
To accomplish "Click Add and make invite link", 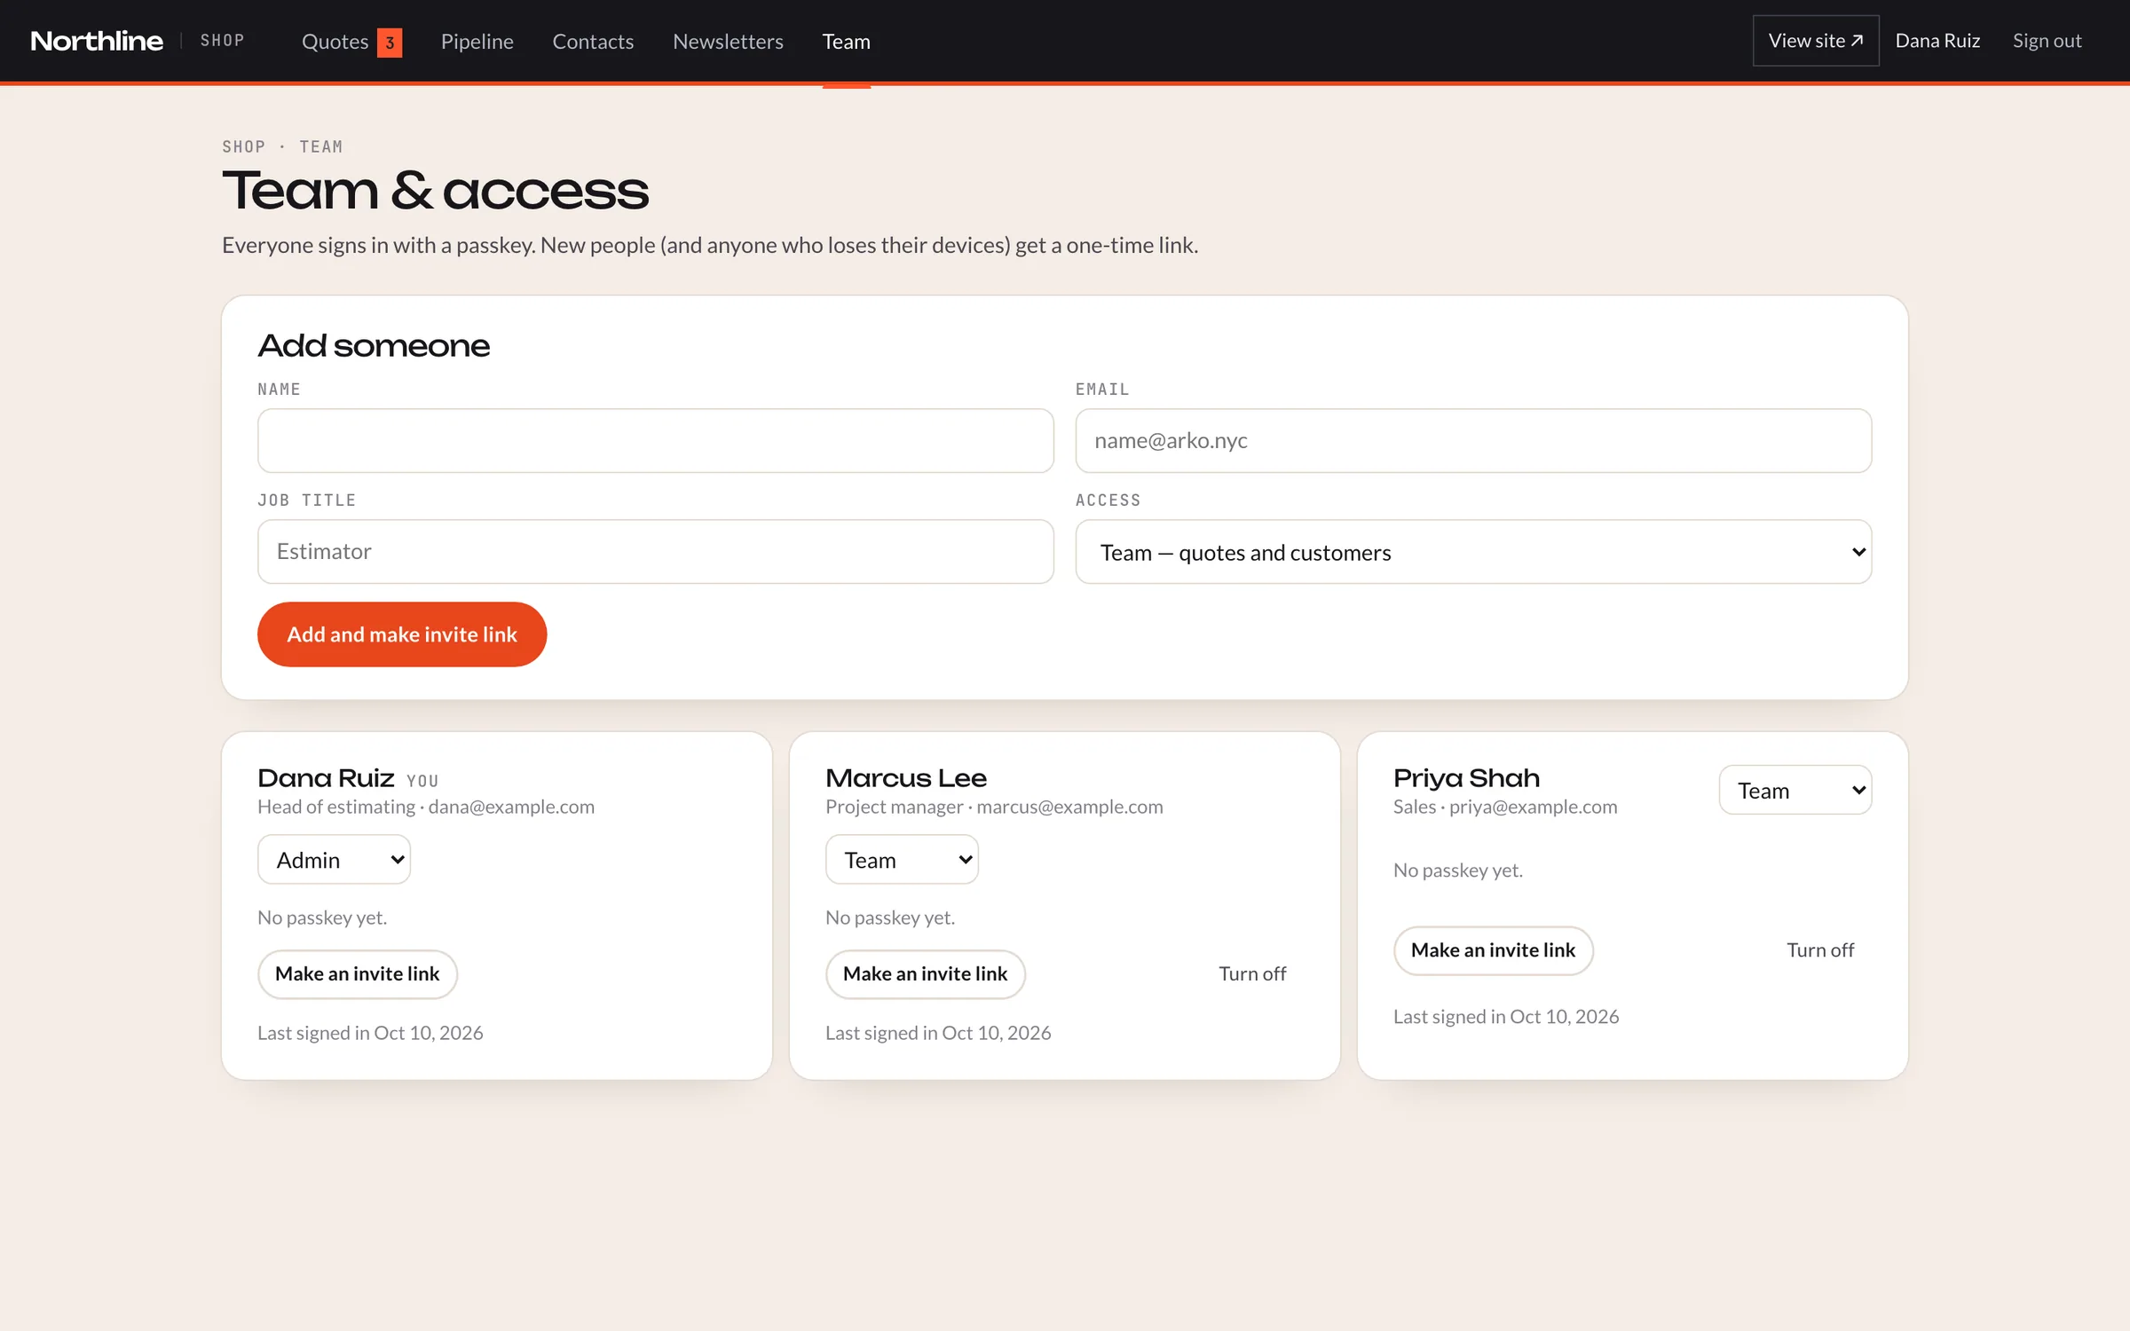I will (402, 634).
